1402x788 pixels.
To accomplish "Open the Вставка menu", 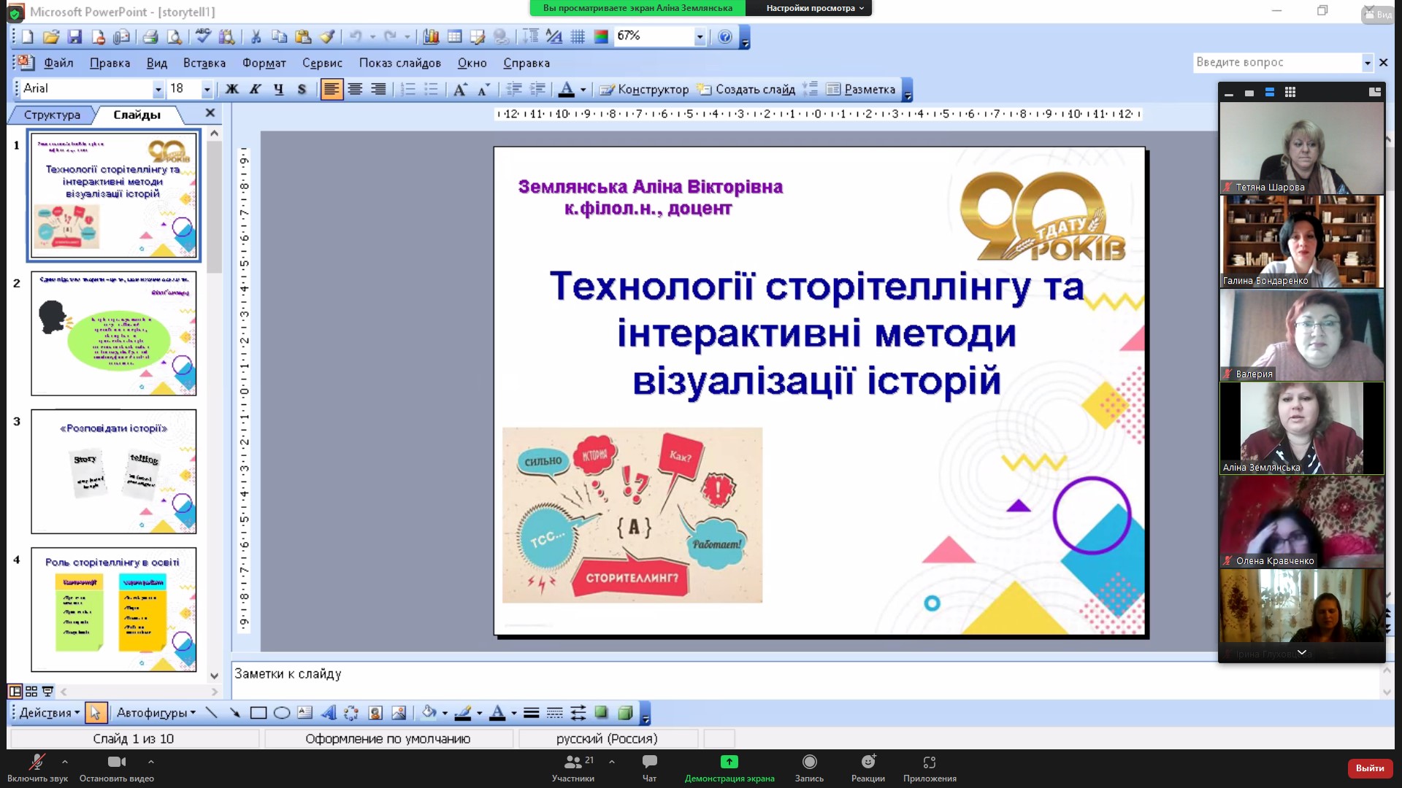I will tap(204, 63).
